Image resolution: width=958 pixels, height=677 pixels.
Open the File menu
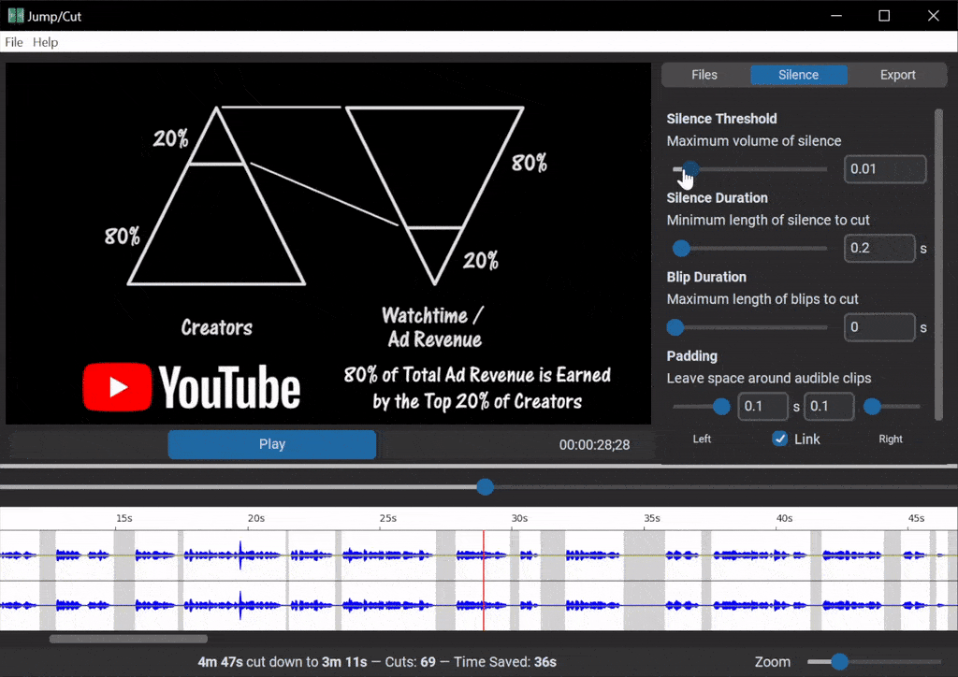14,42
